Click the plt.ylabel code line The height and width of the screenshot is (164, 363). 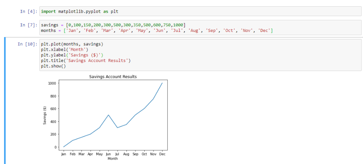click(72, 55)
